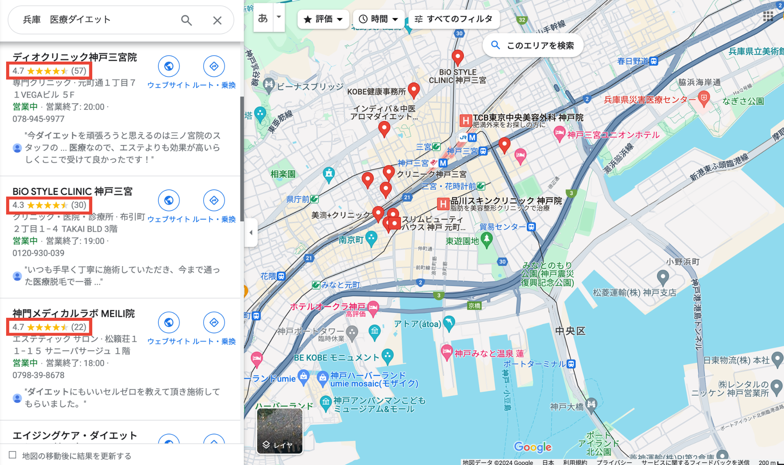Click the BiO STYLE CLINIC map pin
This screenshot has width=784, height=465.
tap(457, 57)
